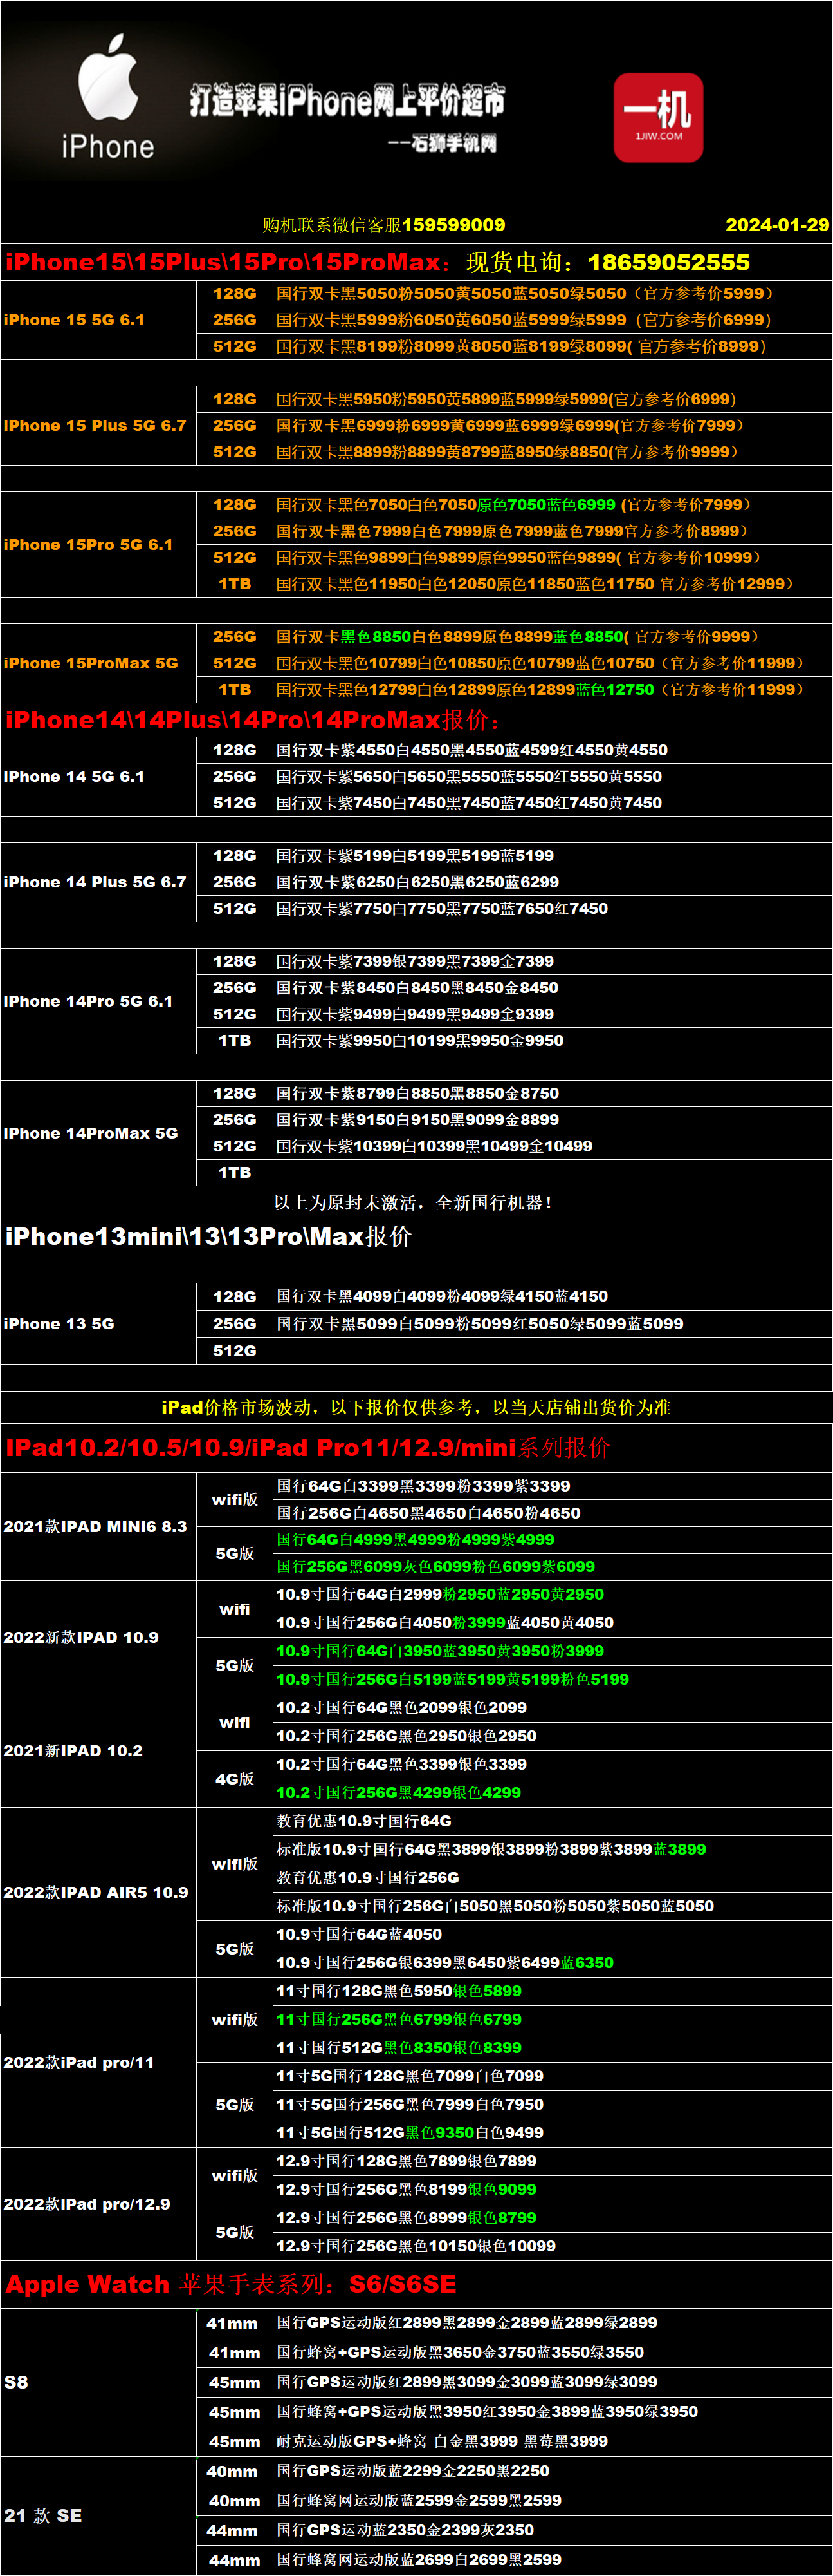Image resolution: width=833 pixels, height=2576 pixels.
Task: Select the 2022款iPad pro/11 model cell
Action: click(99, 2063)
